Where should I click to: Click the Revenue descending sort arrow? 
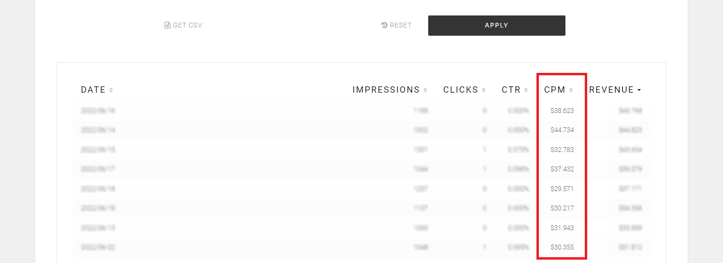click(x=639, y=90)
